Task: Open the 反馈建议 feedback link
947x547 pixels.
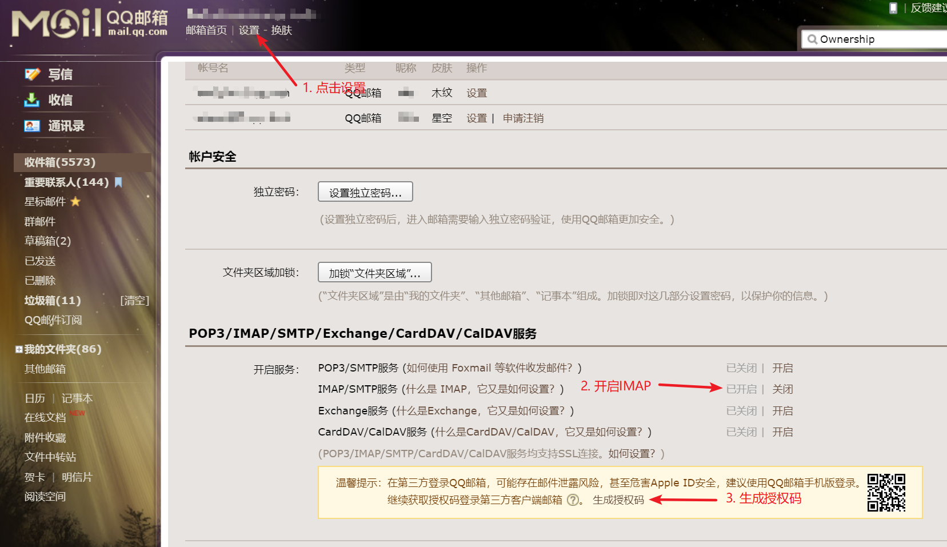Action: tap(929, 8)
